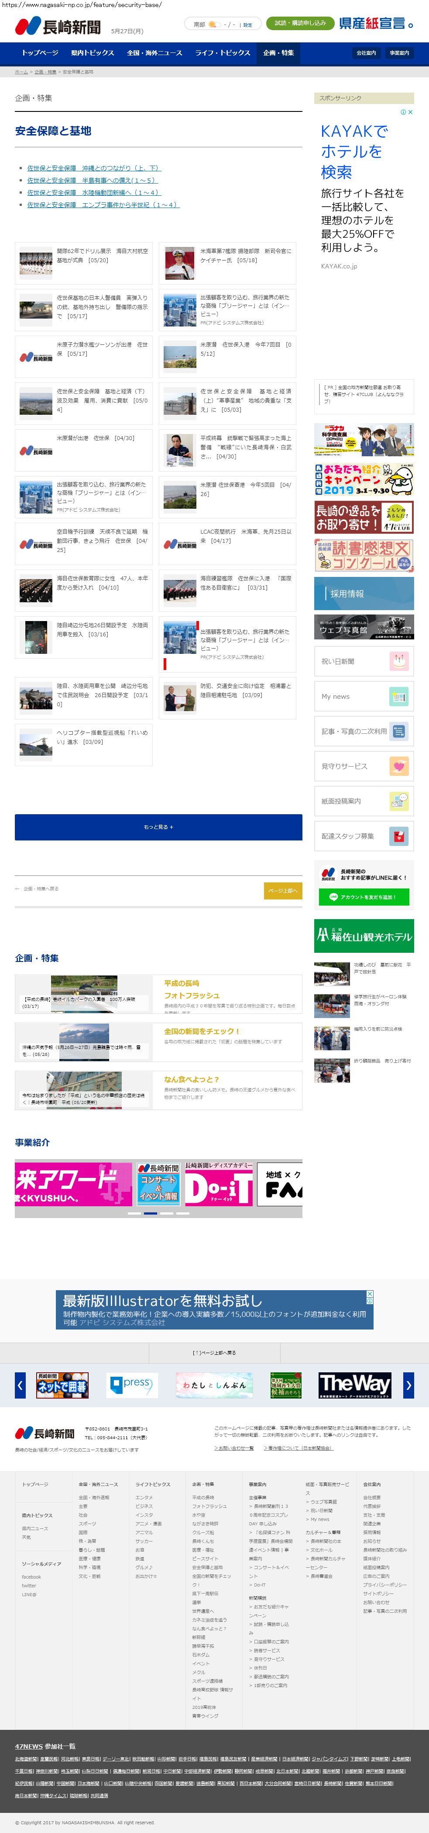Click the 試読・購読申し込み green button

[300, 24]
